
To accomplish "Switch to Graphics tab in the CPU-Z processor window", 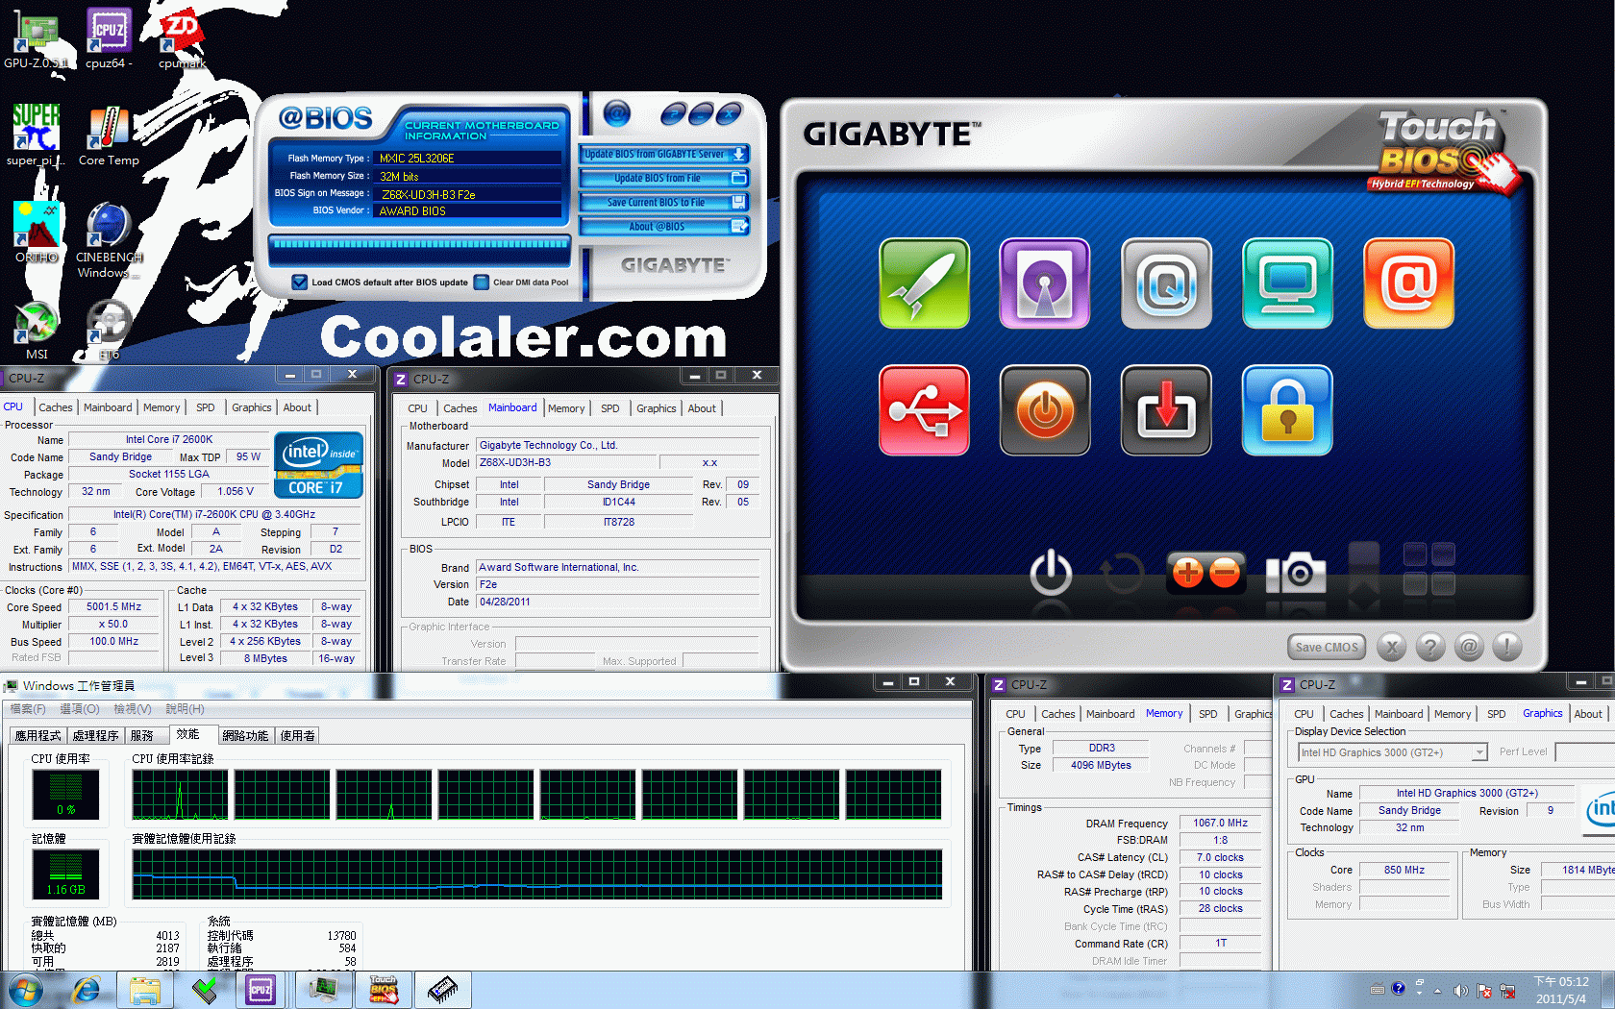I will pos(252,407).
